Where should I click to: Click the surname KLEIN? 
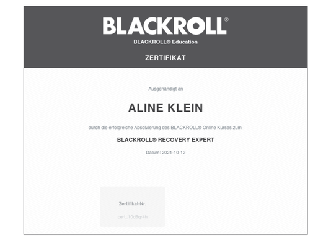pos(185,108)
